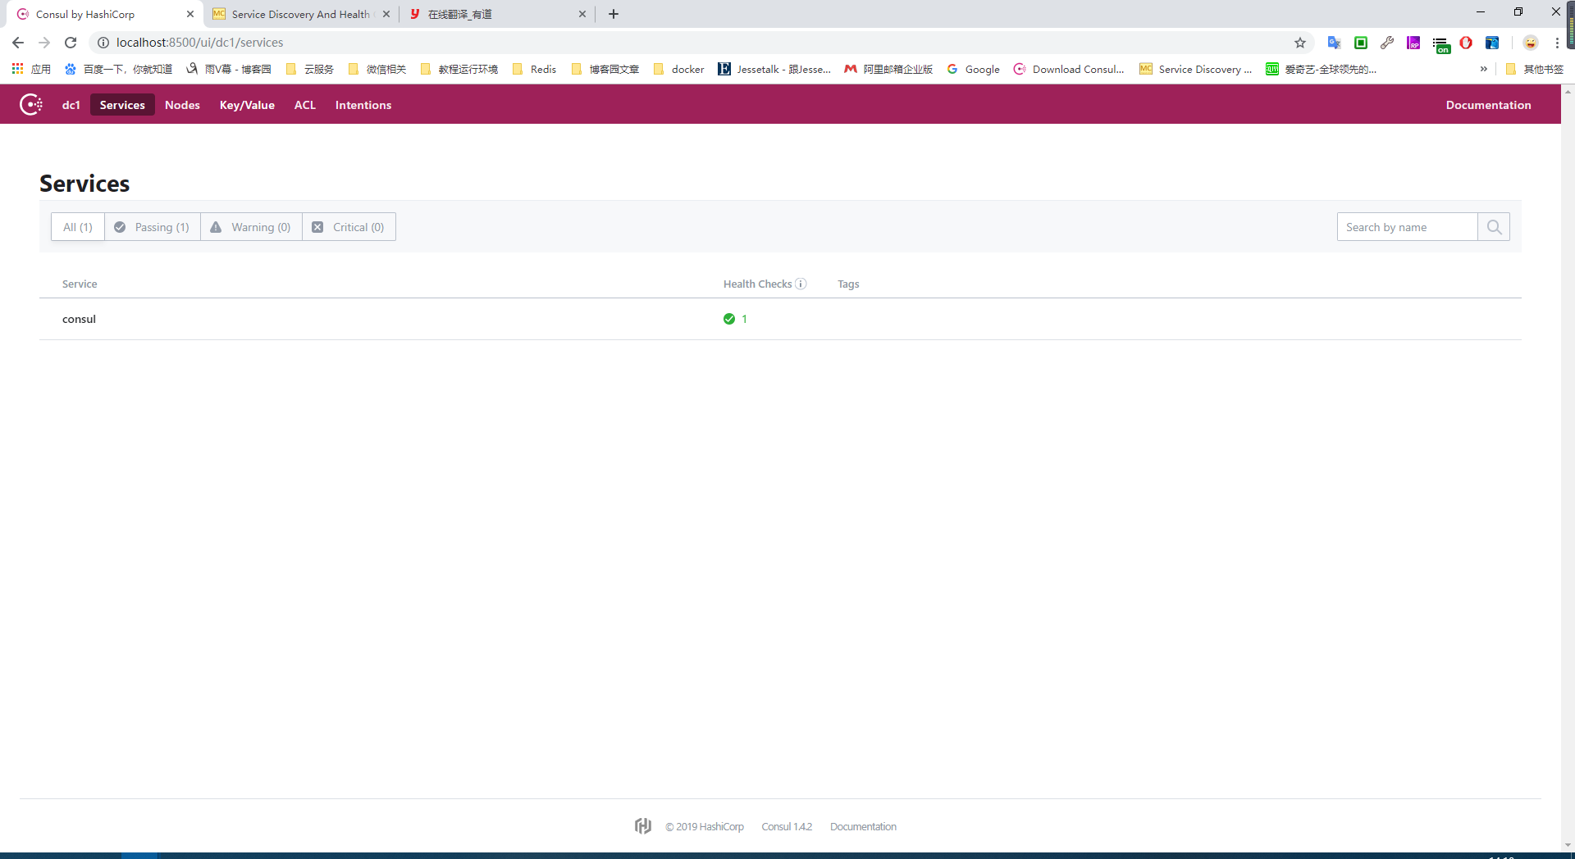Open the dc1 datacenter selector

[71, 105]
